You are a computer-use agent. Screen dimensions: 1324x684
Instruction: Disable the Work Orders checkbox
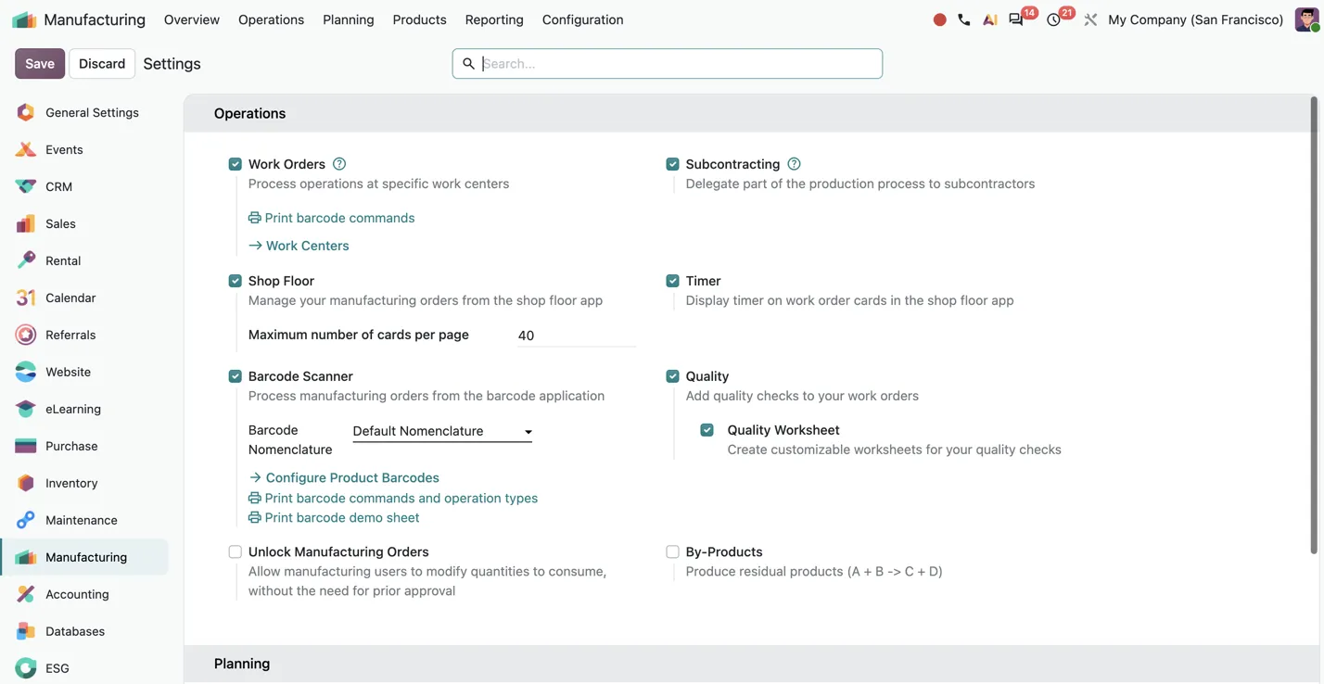(236, 164)
